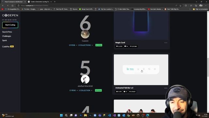Switch to Create a Generative Landing tab
209x118 pixels.
click(x=40, y=2)
